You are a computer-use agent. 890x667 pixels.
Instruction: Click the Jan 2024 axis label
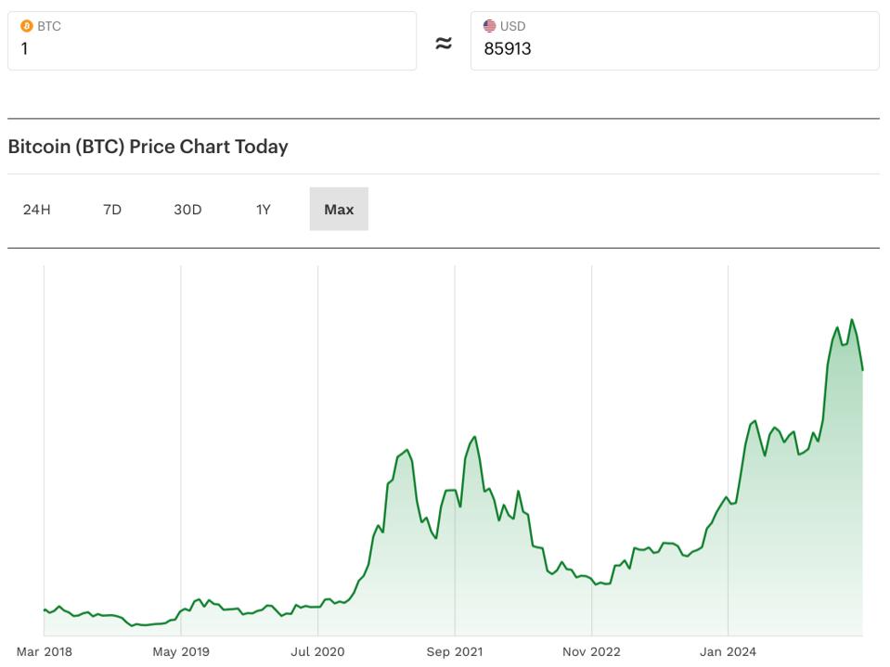point(729,652)
